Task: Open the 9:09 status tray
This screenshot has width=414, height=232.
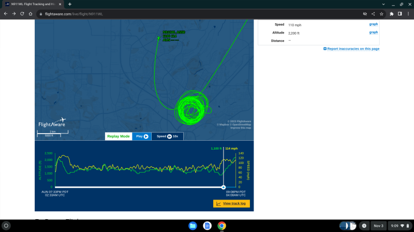Action: tap(400, 226)
